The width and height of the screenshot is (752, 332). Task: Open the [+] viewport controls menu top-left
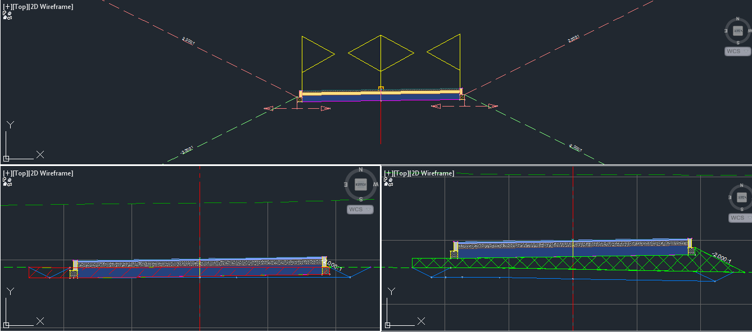(6, 6)
